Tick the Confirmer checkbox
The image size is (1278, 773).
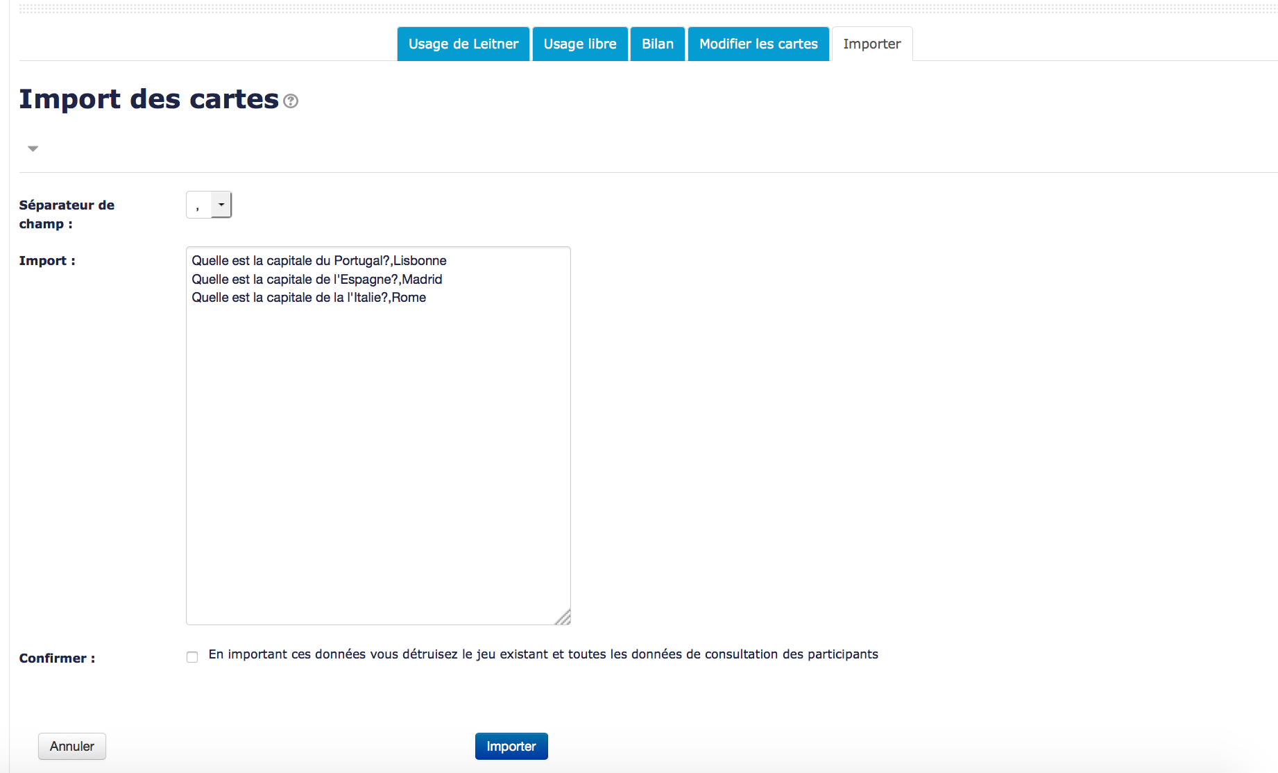point(192,657)
